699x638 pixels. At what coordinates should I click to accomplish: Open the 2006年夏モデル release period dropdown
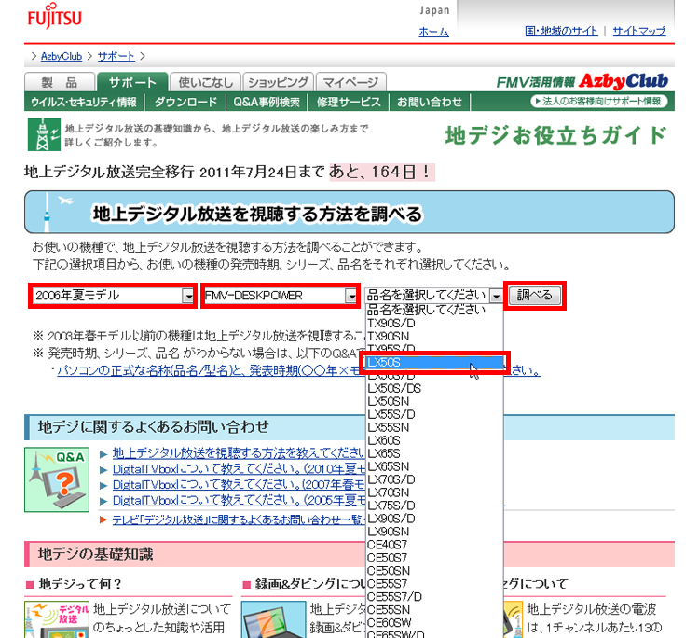click(x=114, y=296)
